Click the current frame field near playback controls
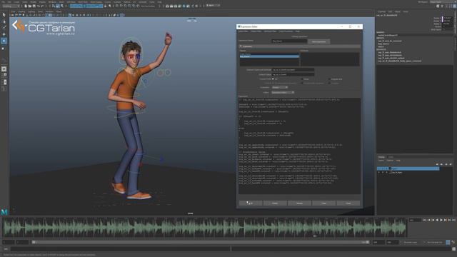This screenshot has width=457, height=257. (415, 220)
